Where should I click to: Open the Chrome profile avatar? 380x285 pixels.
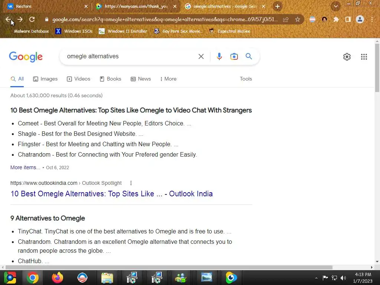coord(360,19)
